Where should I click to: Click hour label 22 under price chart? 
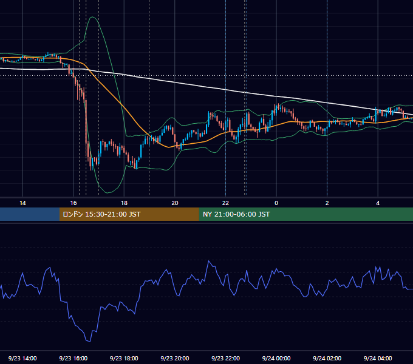(225, 203)
